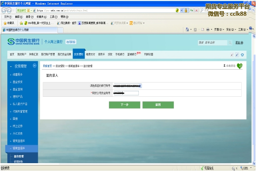Screen dimensions: 256x171
Task: Select the 首页 navigation tab
Action: (12, 54)
